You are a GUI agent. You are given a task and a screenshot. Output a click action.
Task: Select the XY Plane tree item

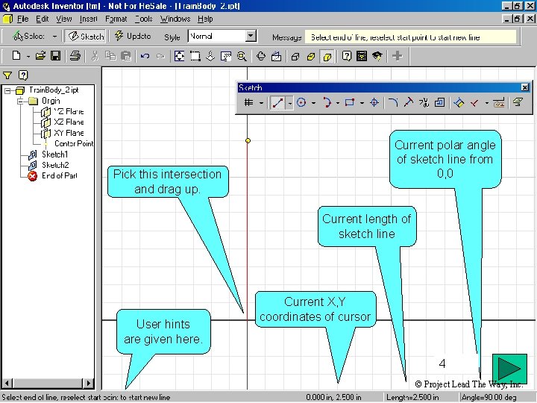69,133
